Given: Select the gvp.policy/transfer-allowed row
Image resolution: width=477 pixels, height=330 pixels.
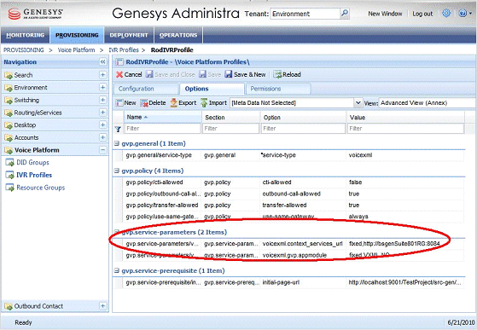Looking at the screenshot, I should (x=289, y=206).
